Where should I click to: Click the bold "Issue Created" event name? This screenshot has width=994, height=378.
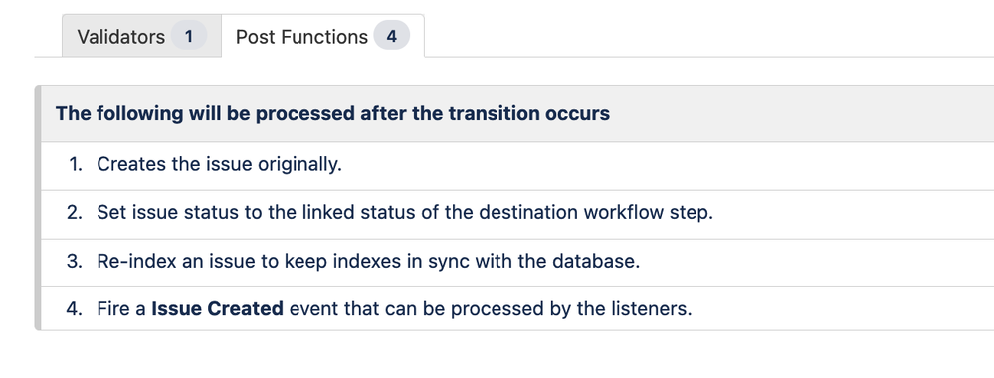click(217, 309)
